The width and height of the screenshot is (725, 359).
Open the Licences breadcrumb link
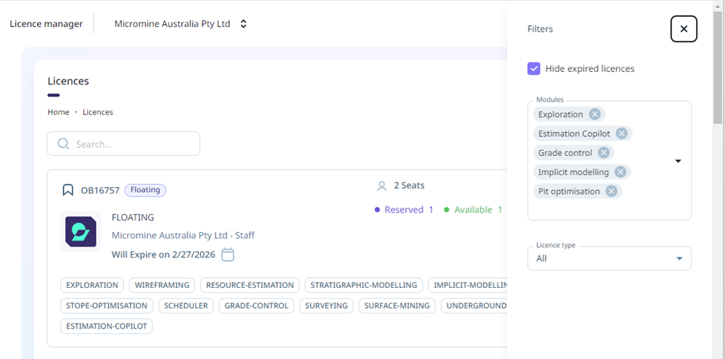click(x=98, y=112)
